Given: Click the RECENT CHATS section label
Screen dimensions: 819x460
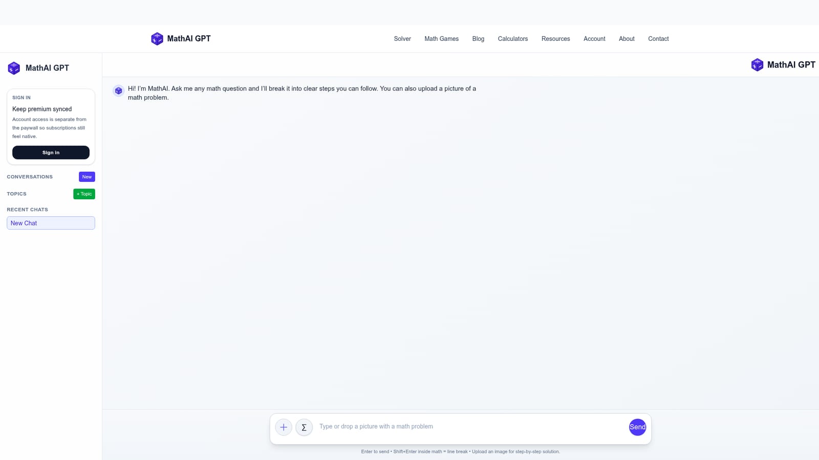Looking at the screenshot, I should (27, 210).
